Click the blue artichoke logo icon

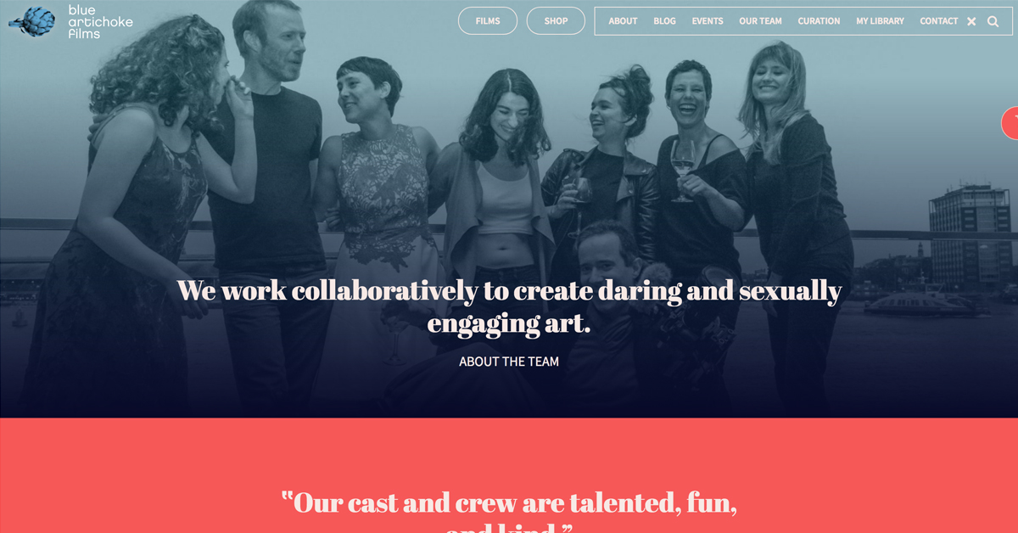point(32,22)
